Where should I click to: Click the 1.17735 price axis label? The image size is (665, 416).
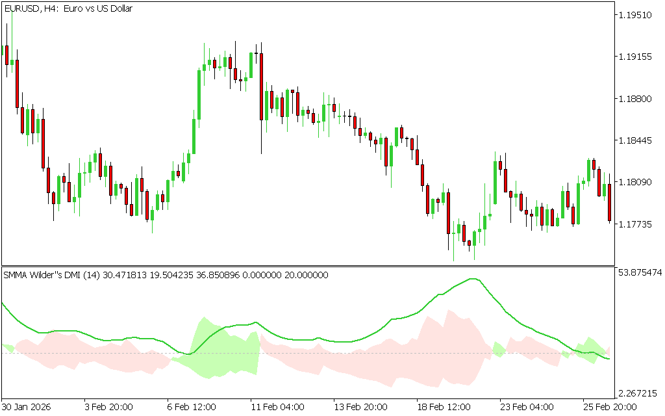tap(637, 224)
